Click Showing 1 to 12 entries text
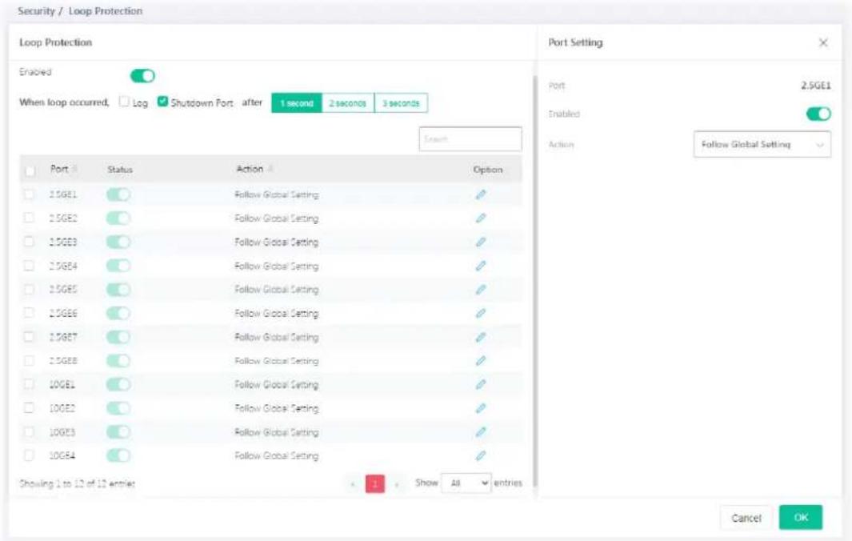This screenshot has width=852, height=541. 77,483
